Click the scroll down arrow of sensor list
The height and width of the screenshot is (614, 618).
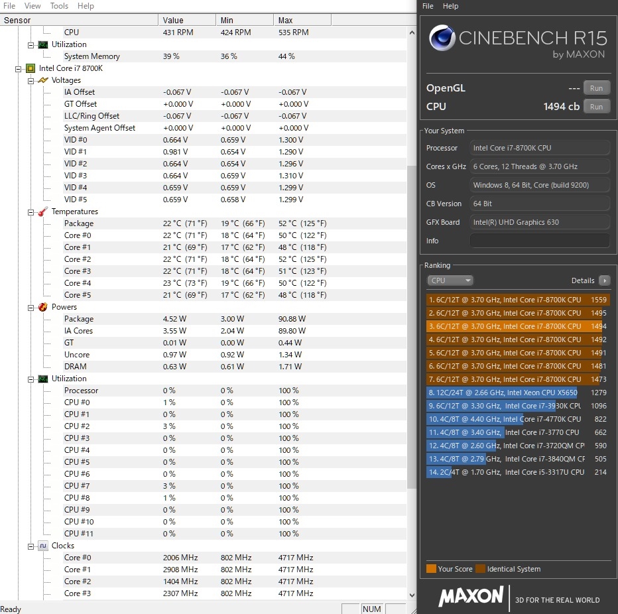412,595
